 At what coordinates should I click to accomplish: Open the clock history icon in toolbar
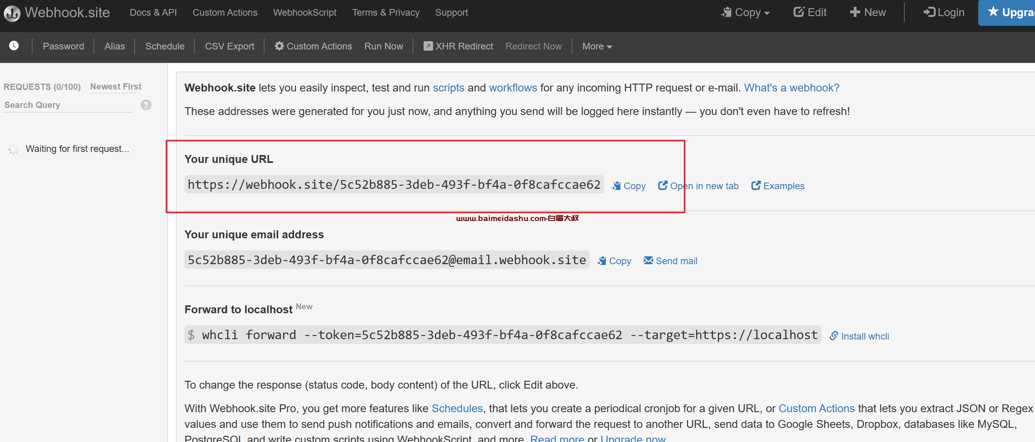coord(14,46)
